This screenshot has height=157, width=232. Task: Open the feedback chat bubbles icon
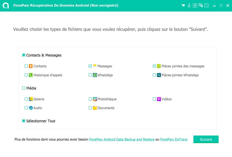tap(200, 6)
